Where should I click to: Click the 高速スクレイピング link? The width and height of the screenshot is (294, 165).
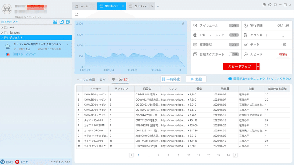pyautogui.click(x=24, y=54)
